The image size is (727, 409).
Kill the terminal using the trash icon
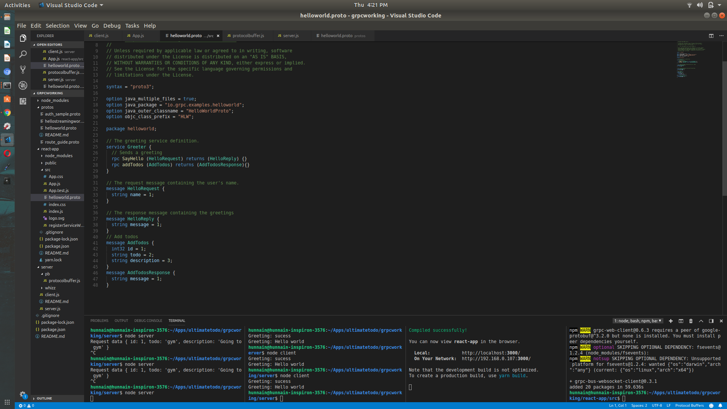point(691,321)
